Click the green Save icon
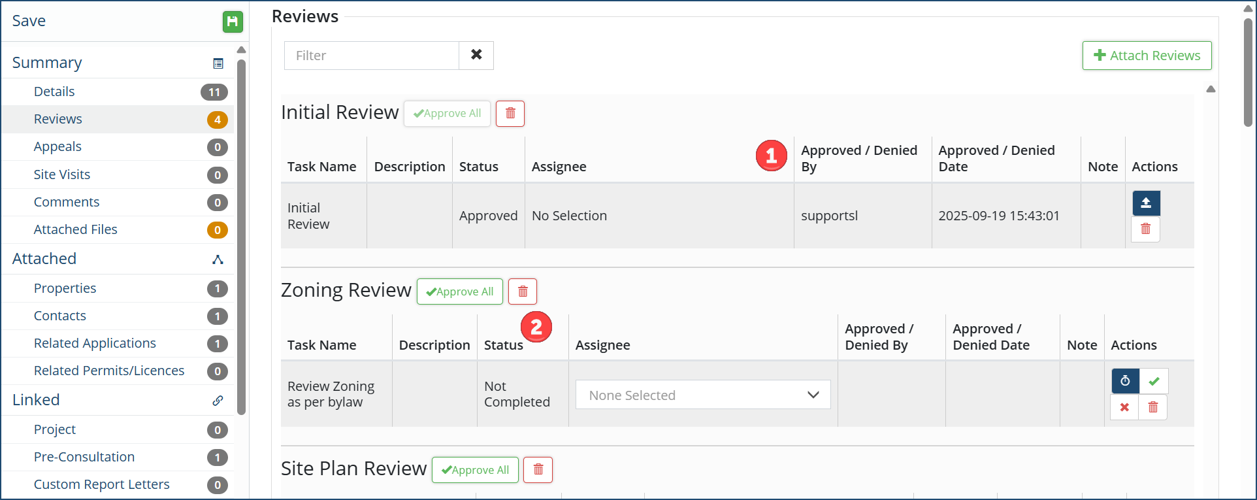The width and height of the screenshot is (1257, 500). click(x=232, y=22)
